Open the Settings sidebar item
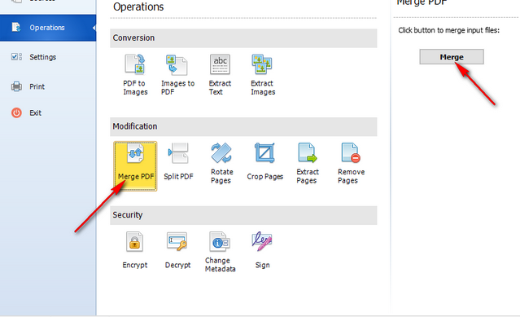Image resolution: width=520 pixels, height=317 pixels. coord(43,57)
